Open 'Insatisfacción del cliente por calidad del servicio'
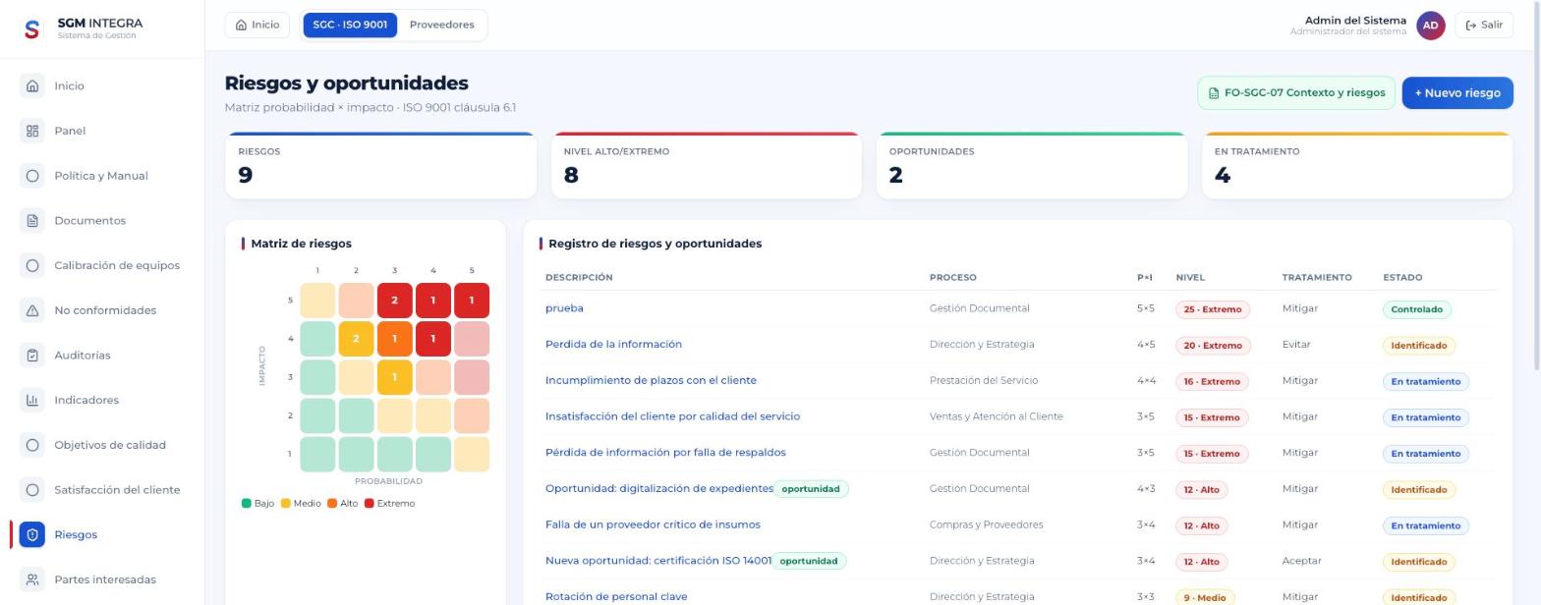 (672, 416)
